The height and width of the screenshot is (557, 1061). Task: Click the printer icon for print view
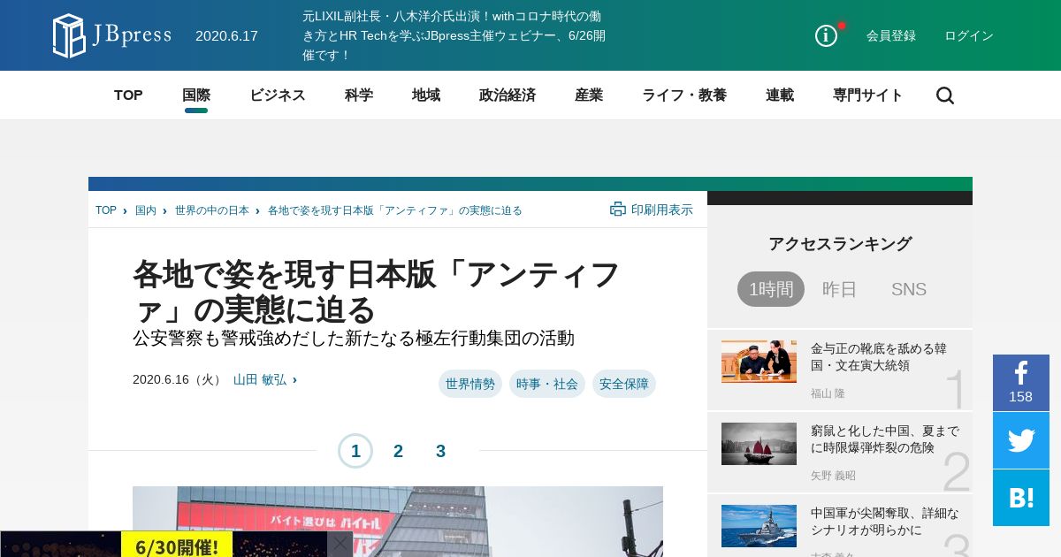pos(618,210)
